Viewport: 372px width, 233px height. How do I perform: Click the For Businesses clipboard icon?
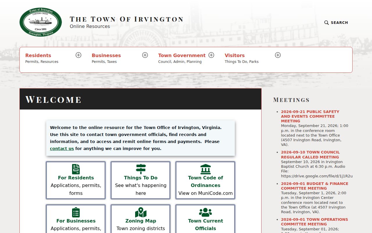click(76, 212)
